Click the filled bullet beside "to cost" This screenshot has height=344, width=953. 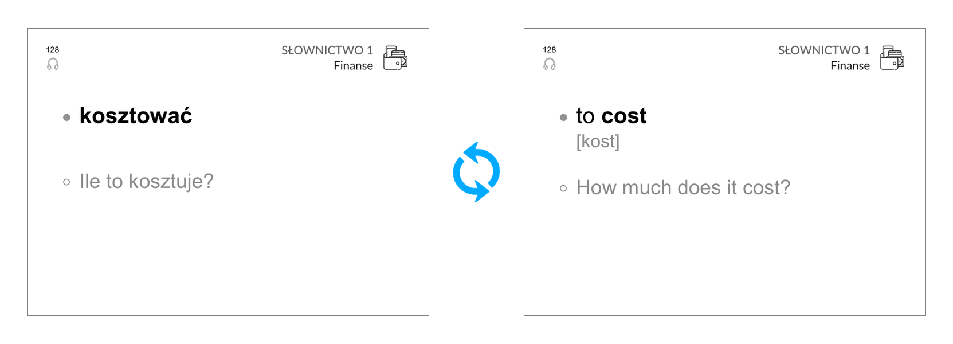click(x=563, y=118)
